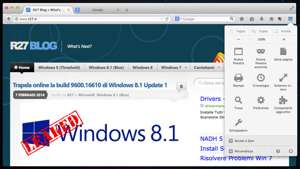Click the comment count bubble showing 0
Screen dimensions: 300x169
pyautogui.click(x=181, y=87)
